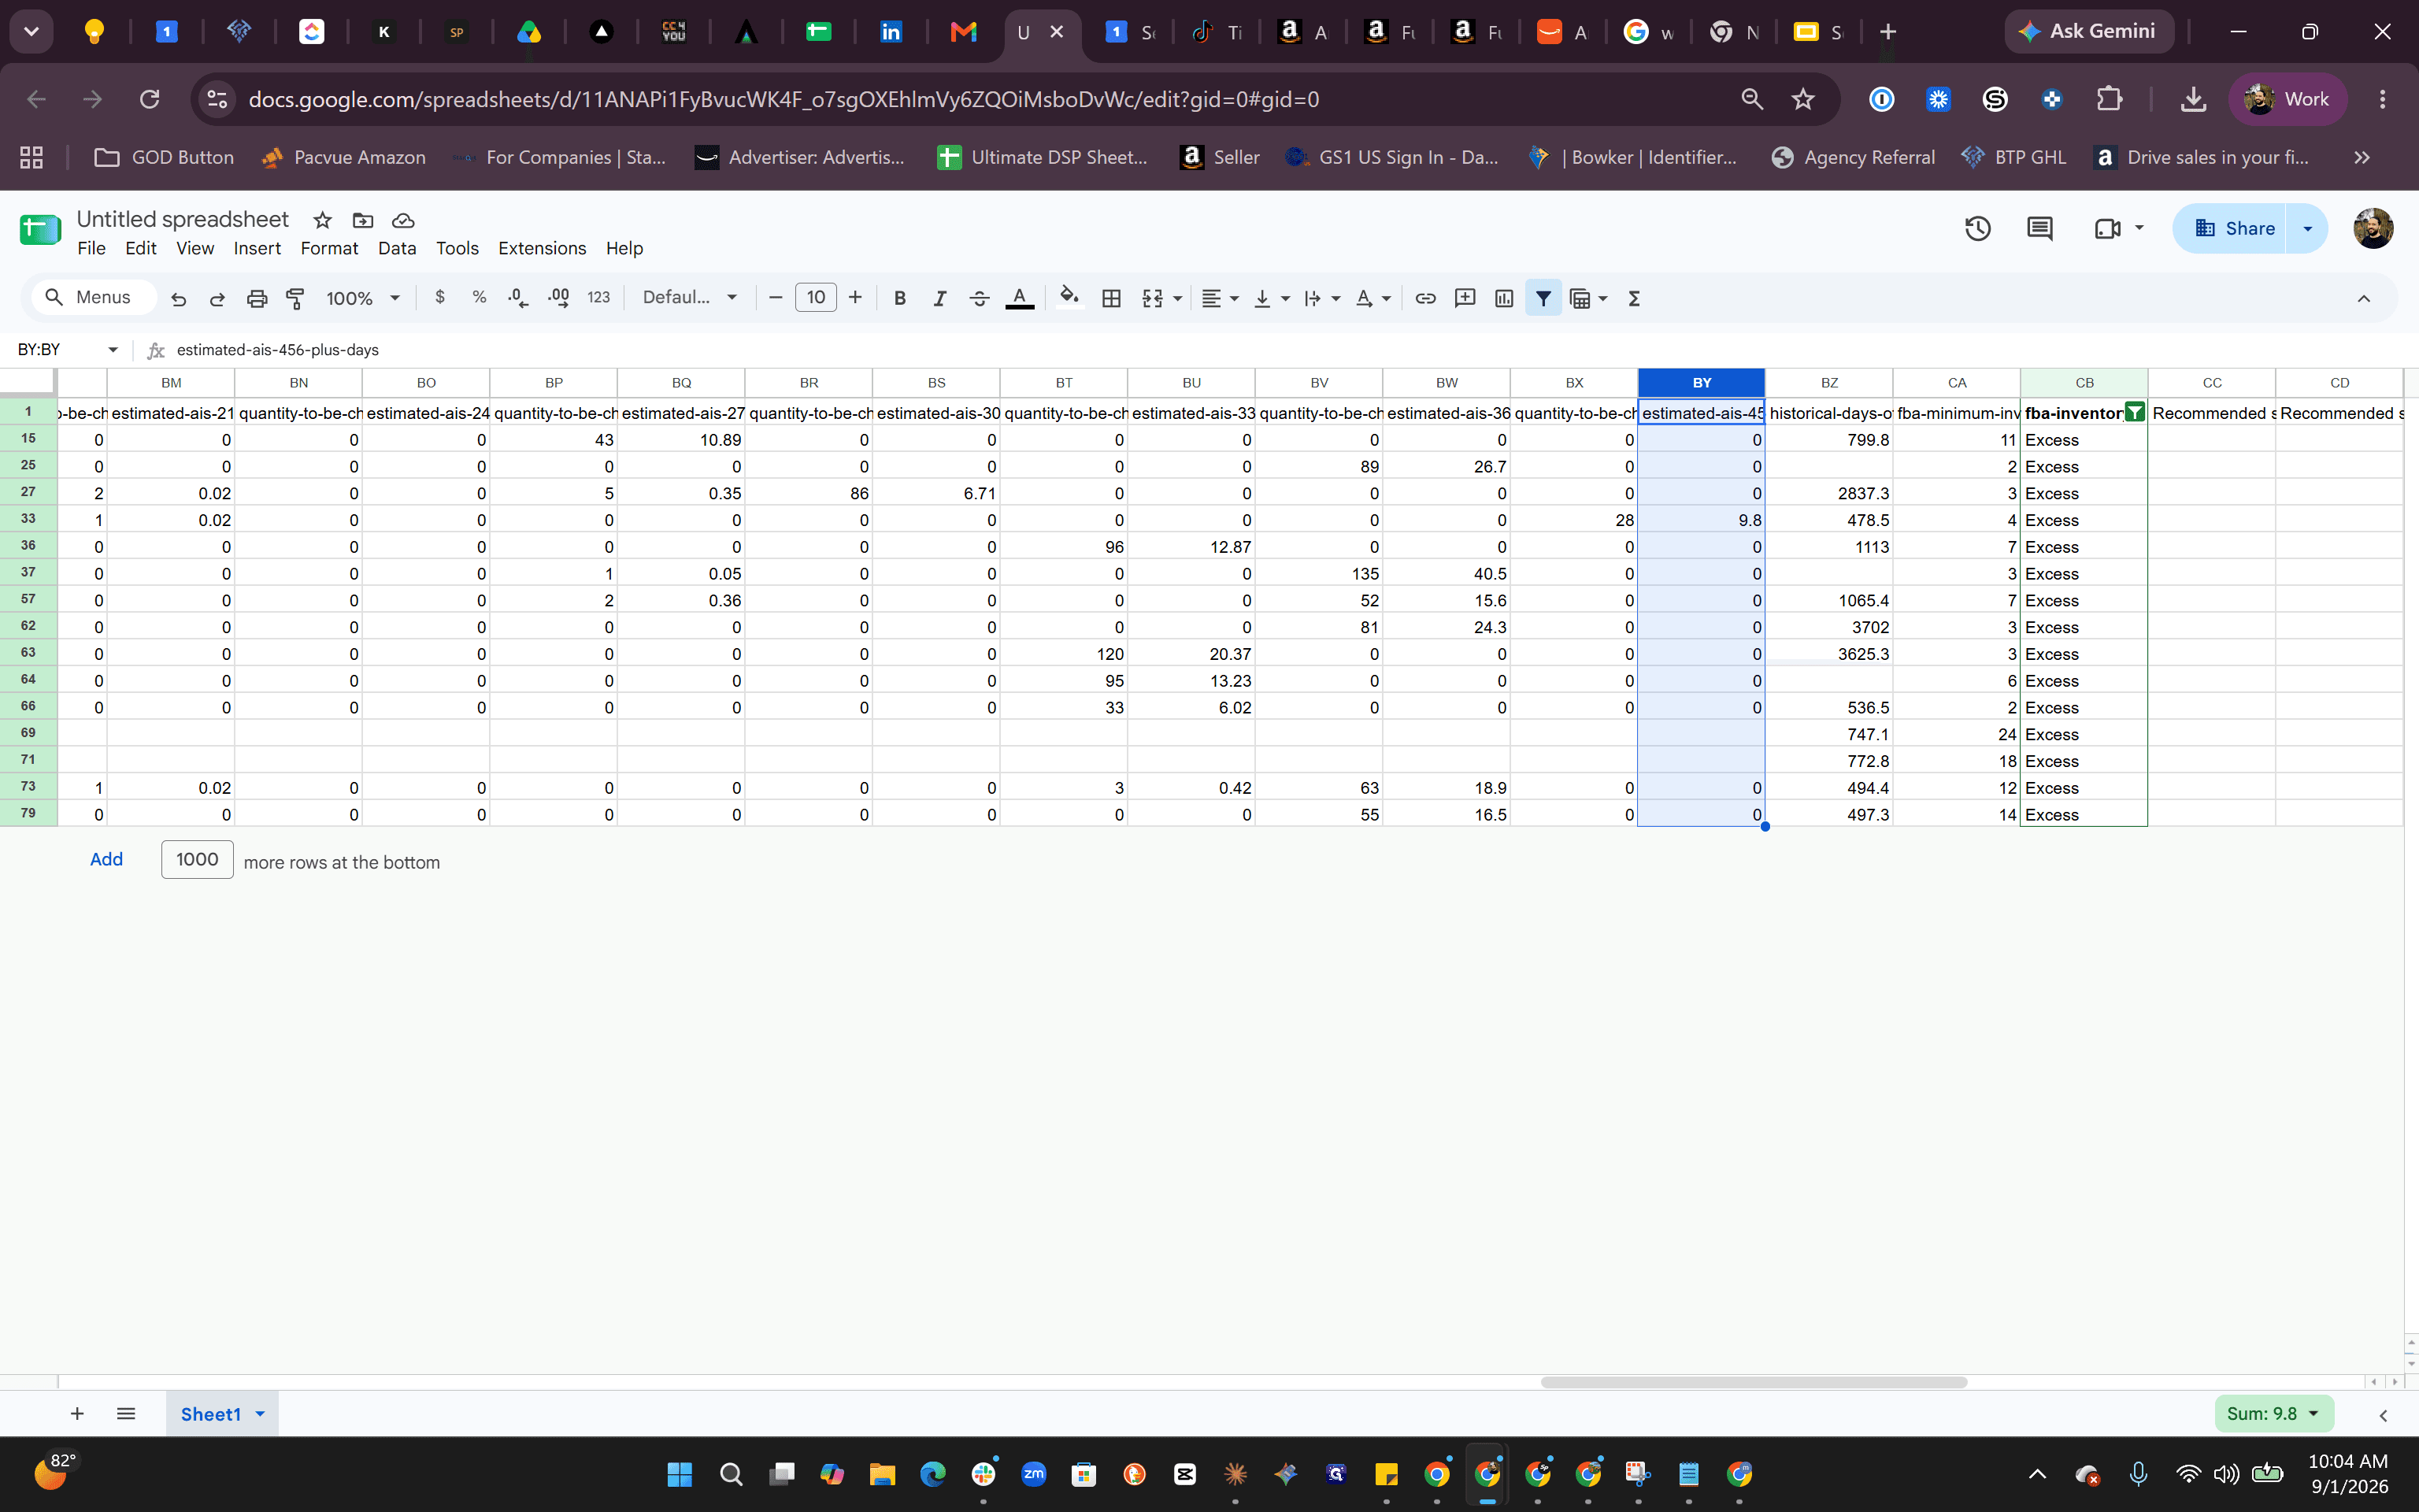Click the Redo icon in toolbar
Image resolution: width=2419 pixels, height=1512 pixels.
[217, 298]
